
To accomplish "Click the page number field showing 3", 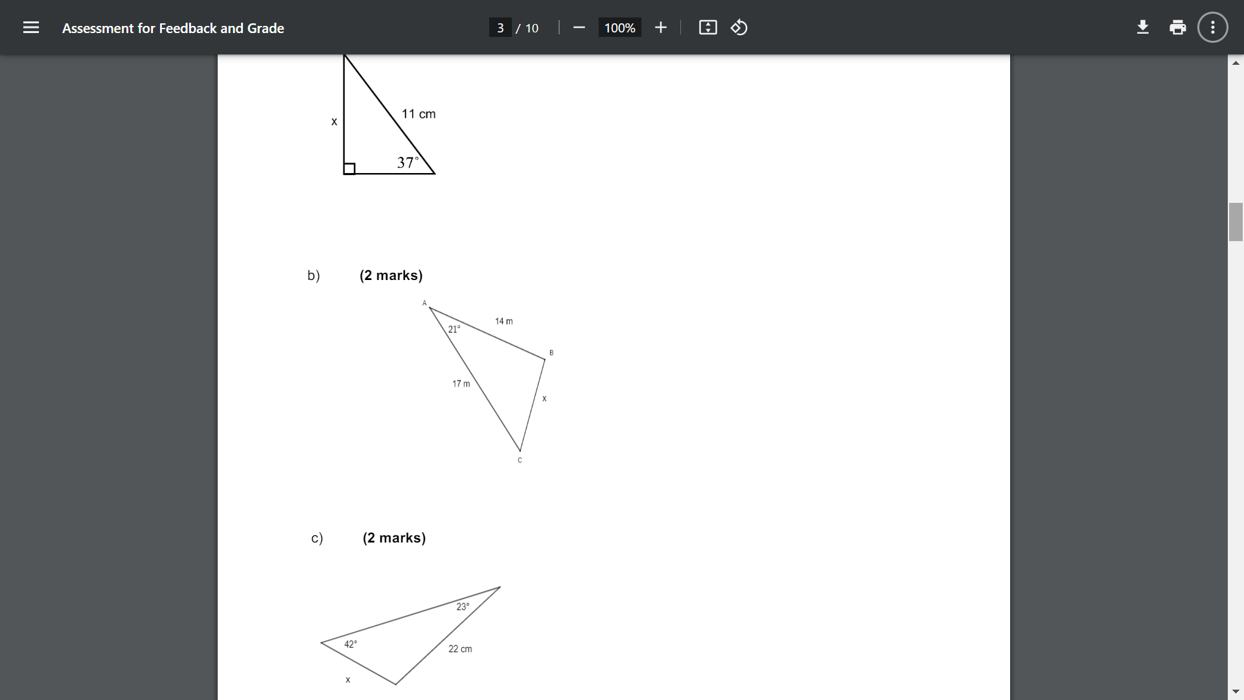I will pyautogui.click(x=500, y=28).
